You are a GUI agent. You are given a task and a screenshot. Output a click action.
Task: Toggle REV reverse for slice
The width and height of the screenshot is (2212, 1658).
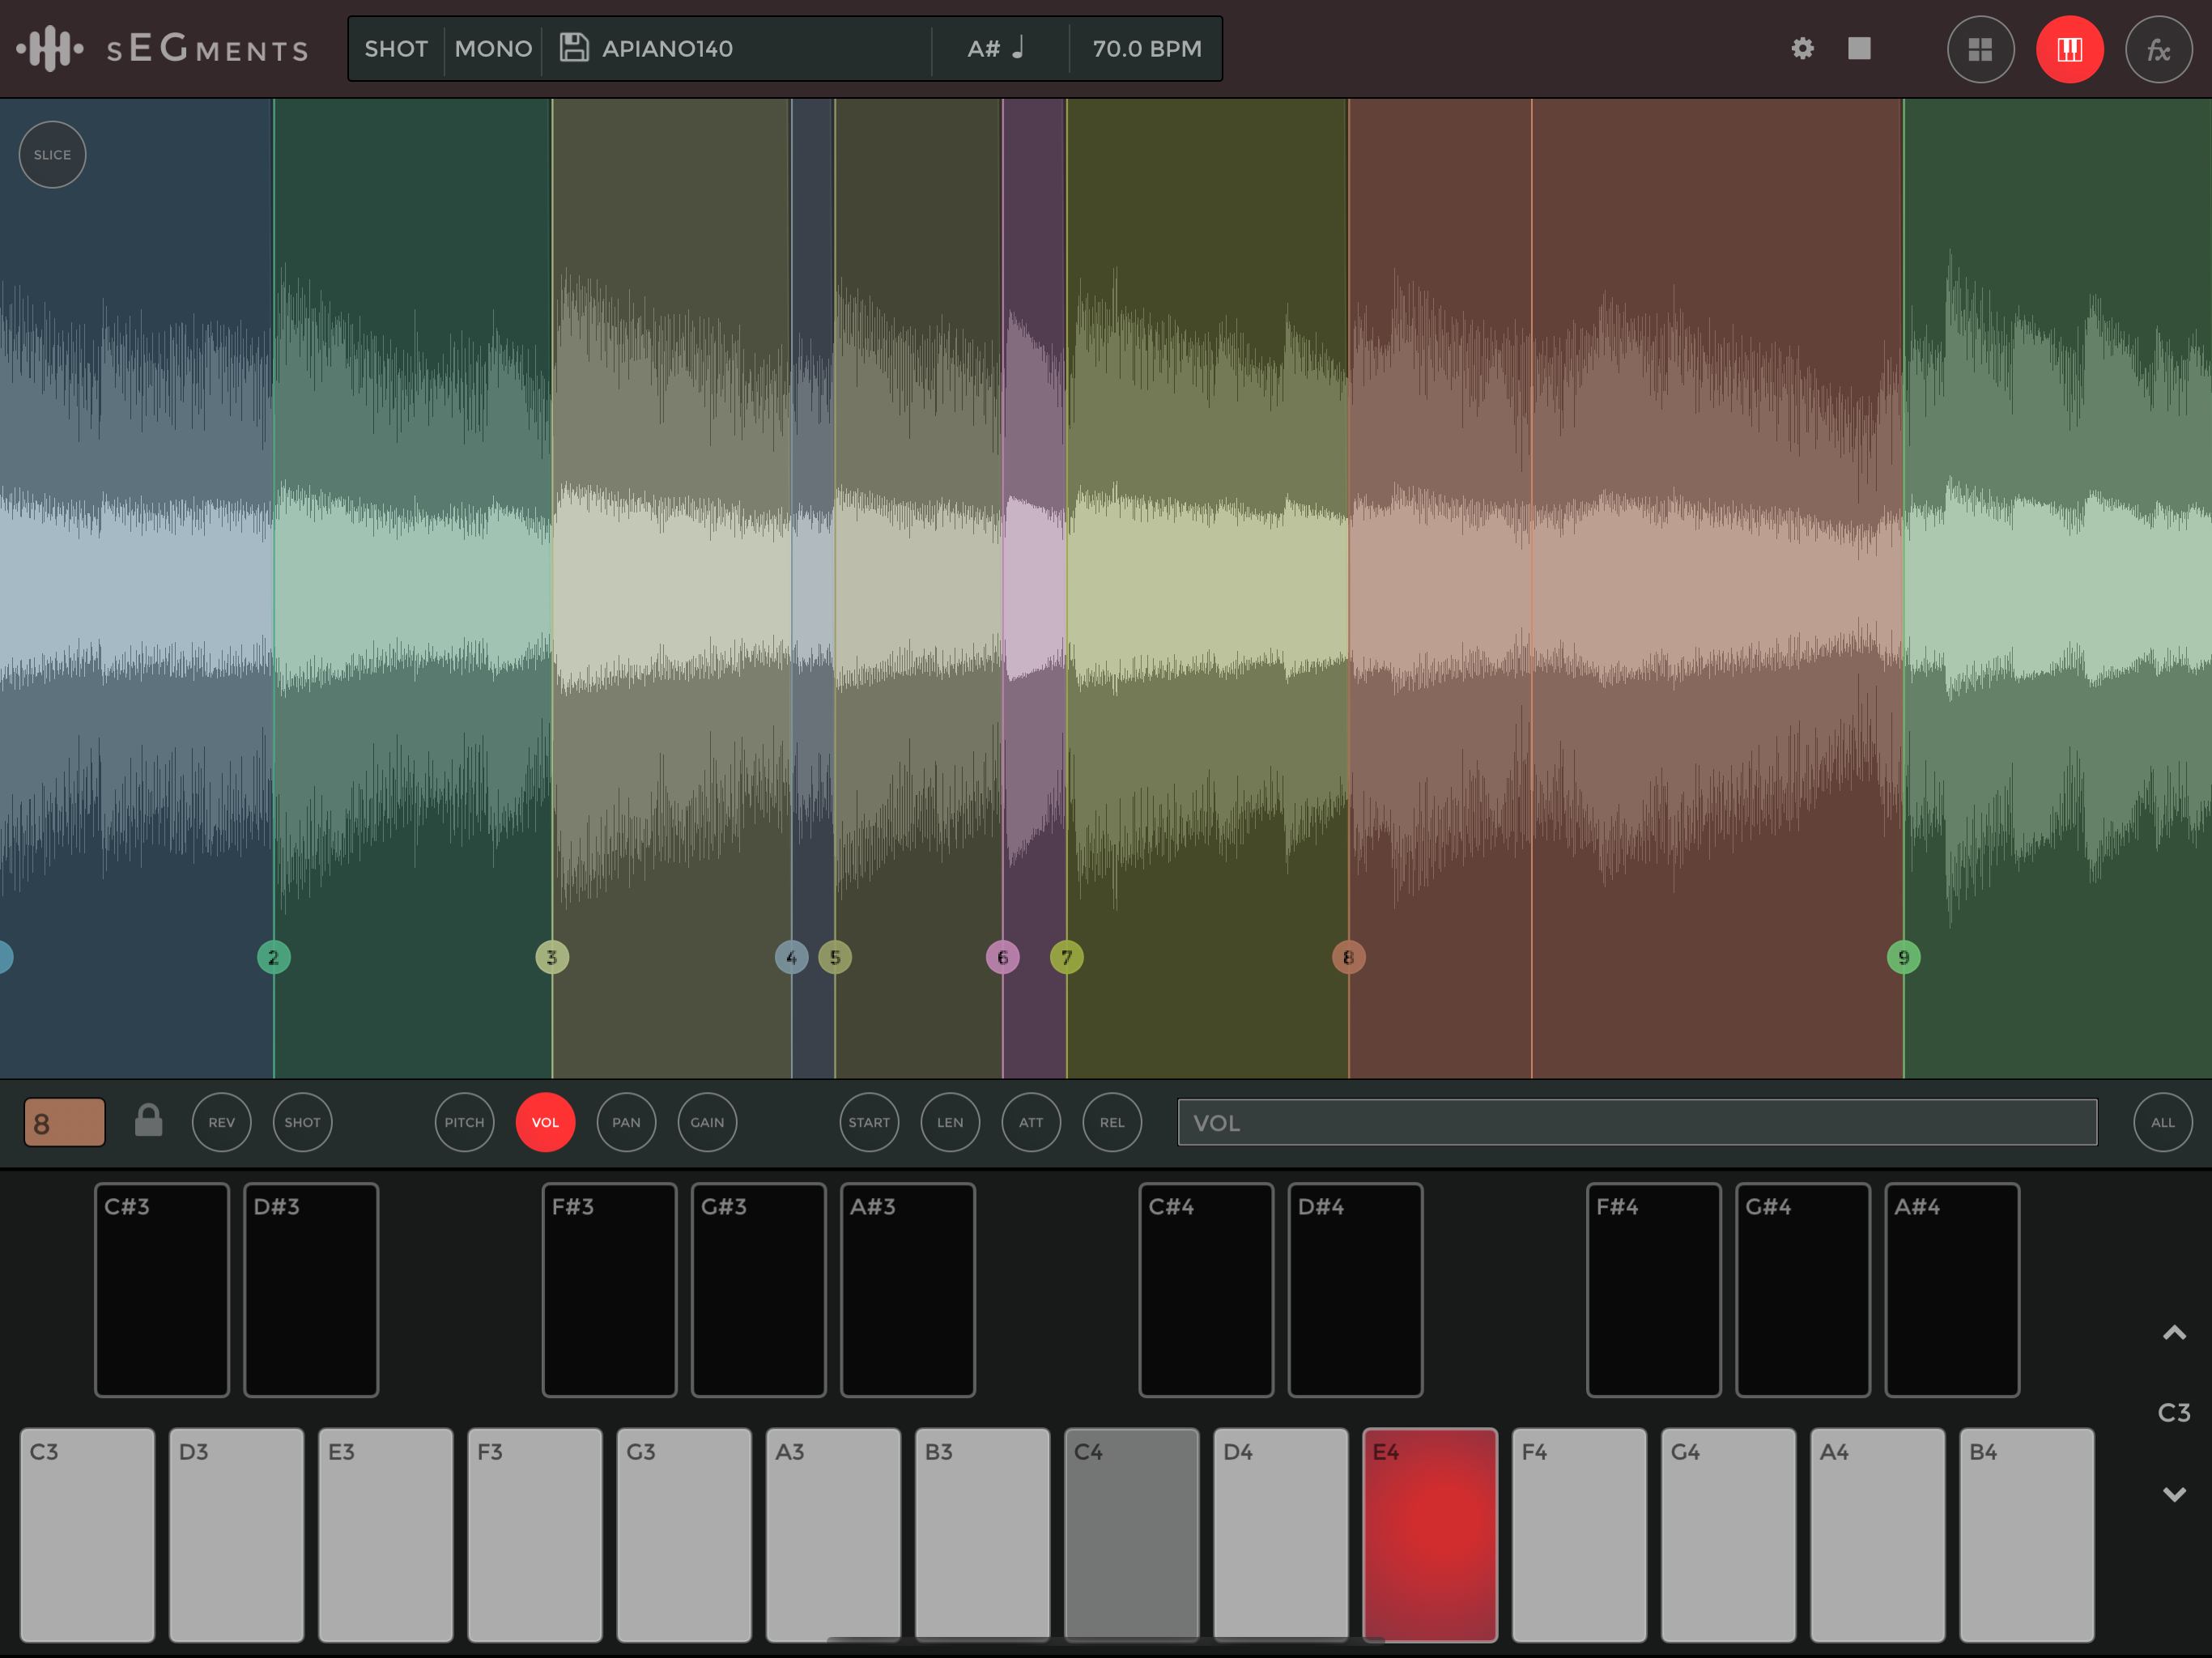(221, 1122)
